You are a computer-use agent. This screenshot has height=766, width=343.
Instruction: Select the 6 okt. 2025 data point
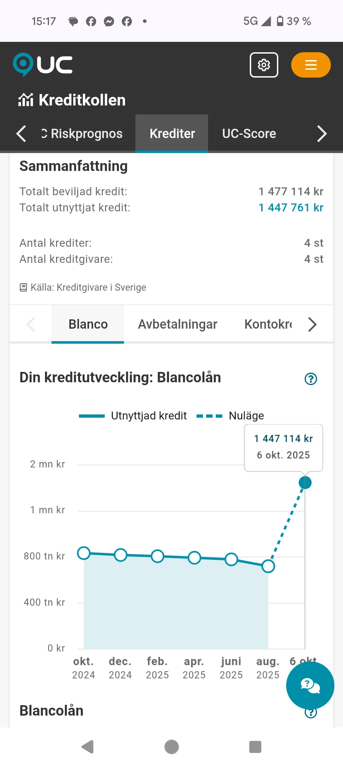tap(305, 483)
